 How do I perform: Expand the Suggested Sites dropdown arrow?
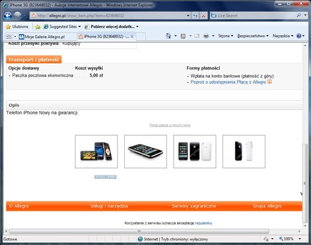79,26
